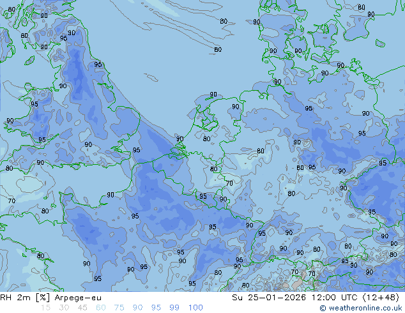The width and height of the screenshot is (405, 313).
Task: Click the legend value 45
Action: tap(82, 308)
